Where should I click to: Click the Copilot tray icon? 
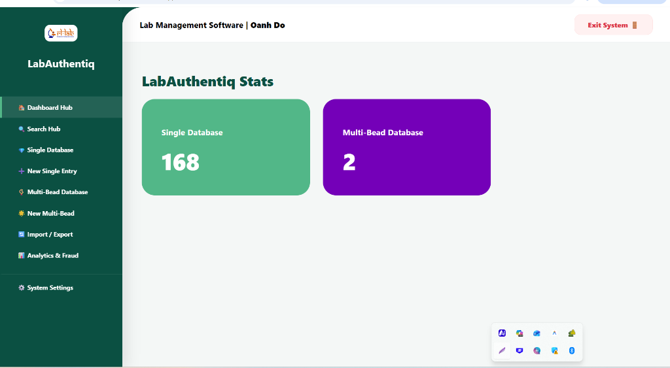tap(519, 333)
